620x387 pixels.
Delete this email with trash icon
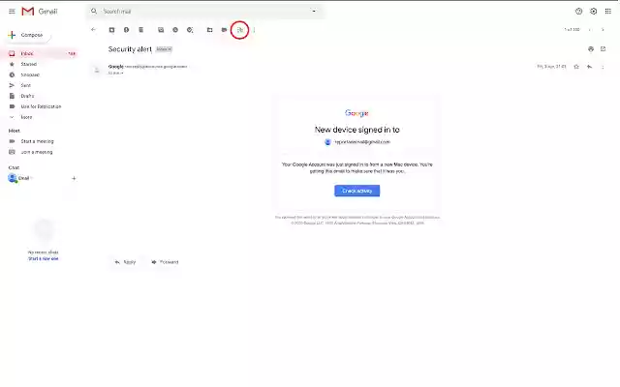coord(141,30)
